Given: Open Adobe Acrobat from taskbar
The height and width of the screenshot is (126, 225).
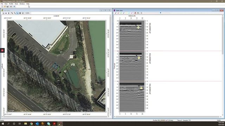Looking at the screenshot, I should pyautogui.click(x=54, y=124).
